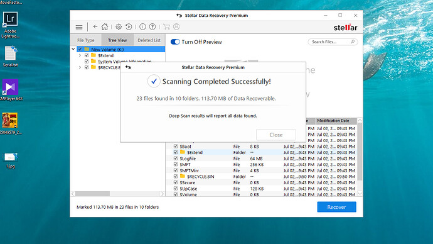Select New Volume (K:) tree label
This screenshot has width=433, height=244.
tap(107, 50)
